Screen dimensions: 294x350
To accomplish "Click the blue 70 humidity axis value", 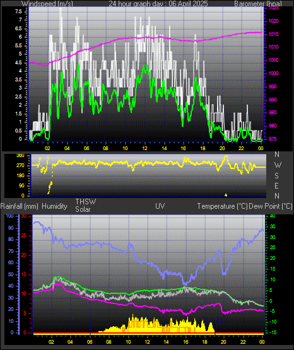I will tap(11, 252).
